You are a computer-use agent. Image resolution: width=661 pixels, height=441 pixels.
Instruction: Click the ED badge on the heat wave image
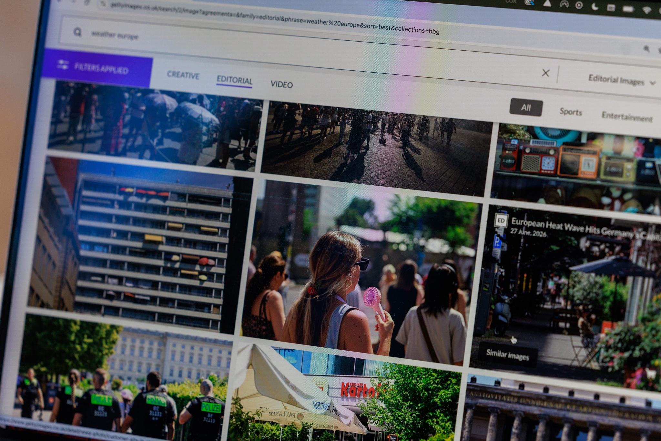[501, 221]
